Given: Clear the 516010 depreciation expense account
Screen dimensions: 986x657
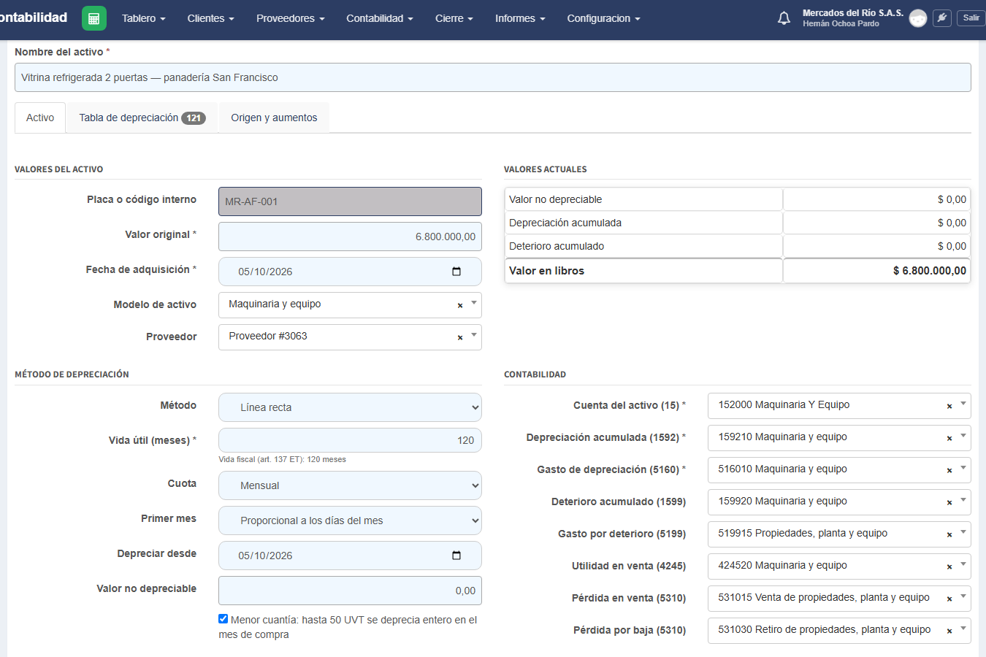Looking at the screenshot, I should click(949, 471).
